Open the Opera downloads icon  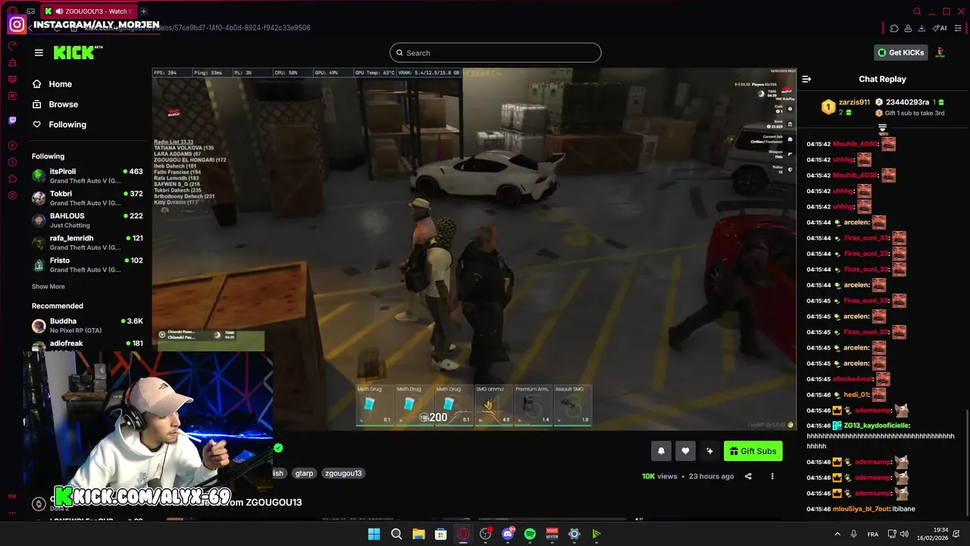tap(921, 28)
